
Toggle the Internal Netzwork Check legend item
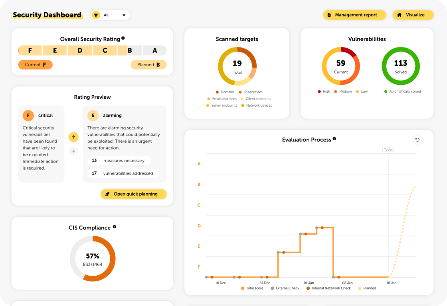pyautogui.click(x=328, y=288)
